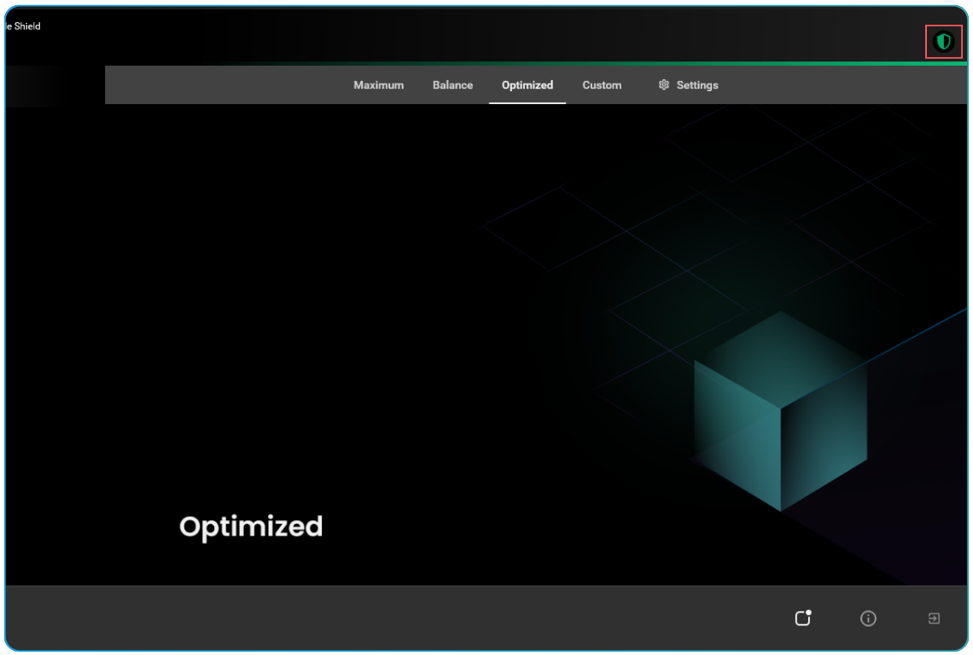Open options under the shield tray icon
This screenshot has height=655, width=973.
(x=942, y=40)
